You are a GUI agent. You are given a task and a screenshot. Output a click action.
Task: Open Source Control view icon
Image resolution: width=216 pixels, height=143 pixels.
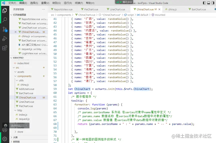pyautogui.click(x=5, y=29)
